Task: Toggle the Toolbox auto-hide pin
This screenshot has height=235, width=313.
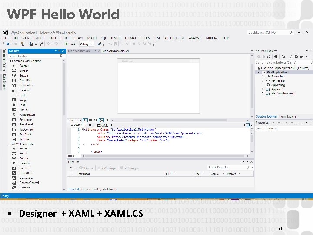Action: coord(60,51)
